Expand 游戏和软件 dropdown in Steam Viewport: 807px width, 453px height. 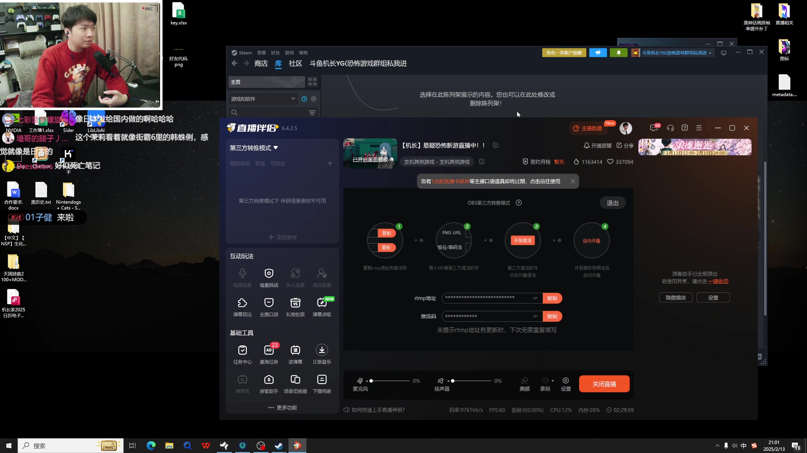[x=293, y=98]
